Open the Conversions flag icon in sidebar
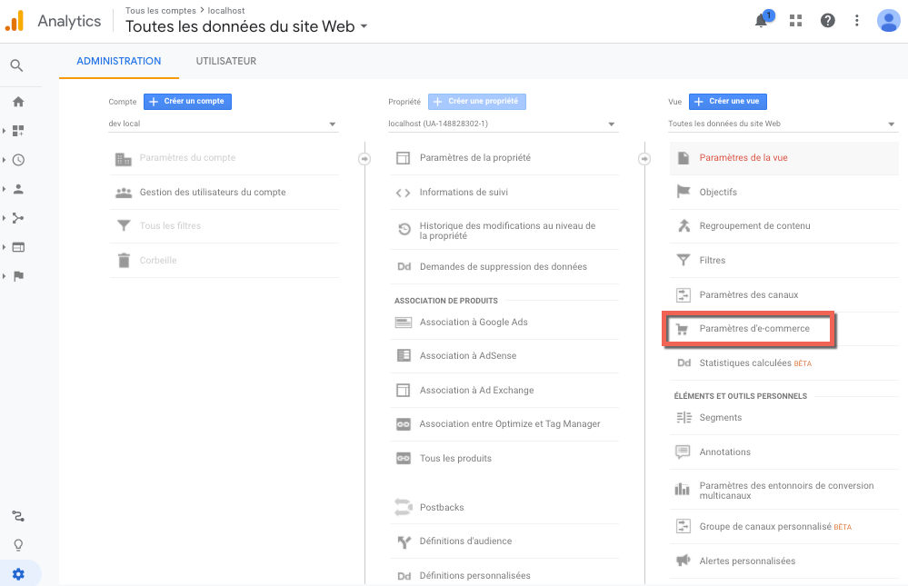The height and width of the screenshot is (586, 908). click(x=18, y=276)
